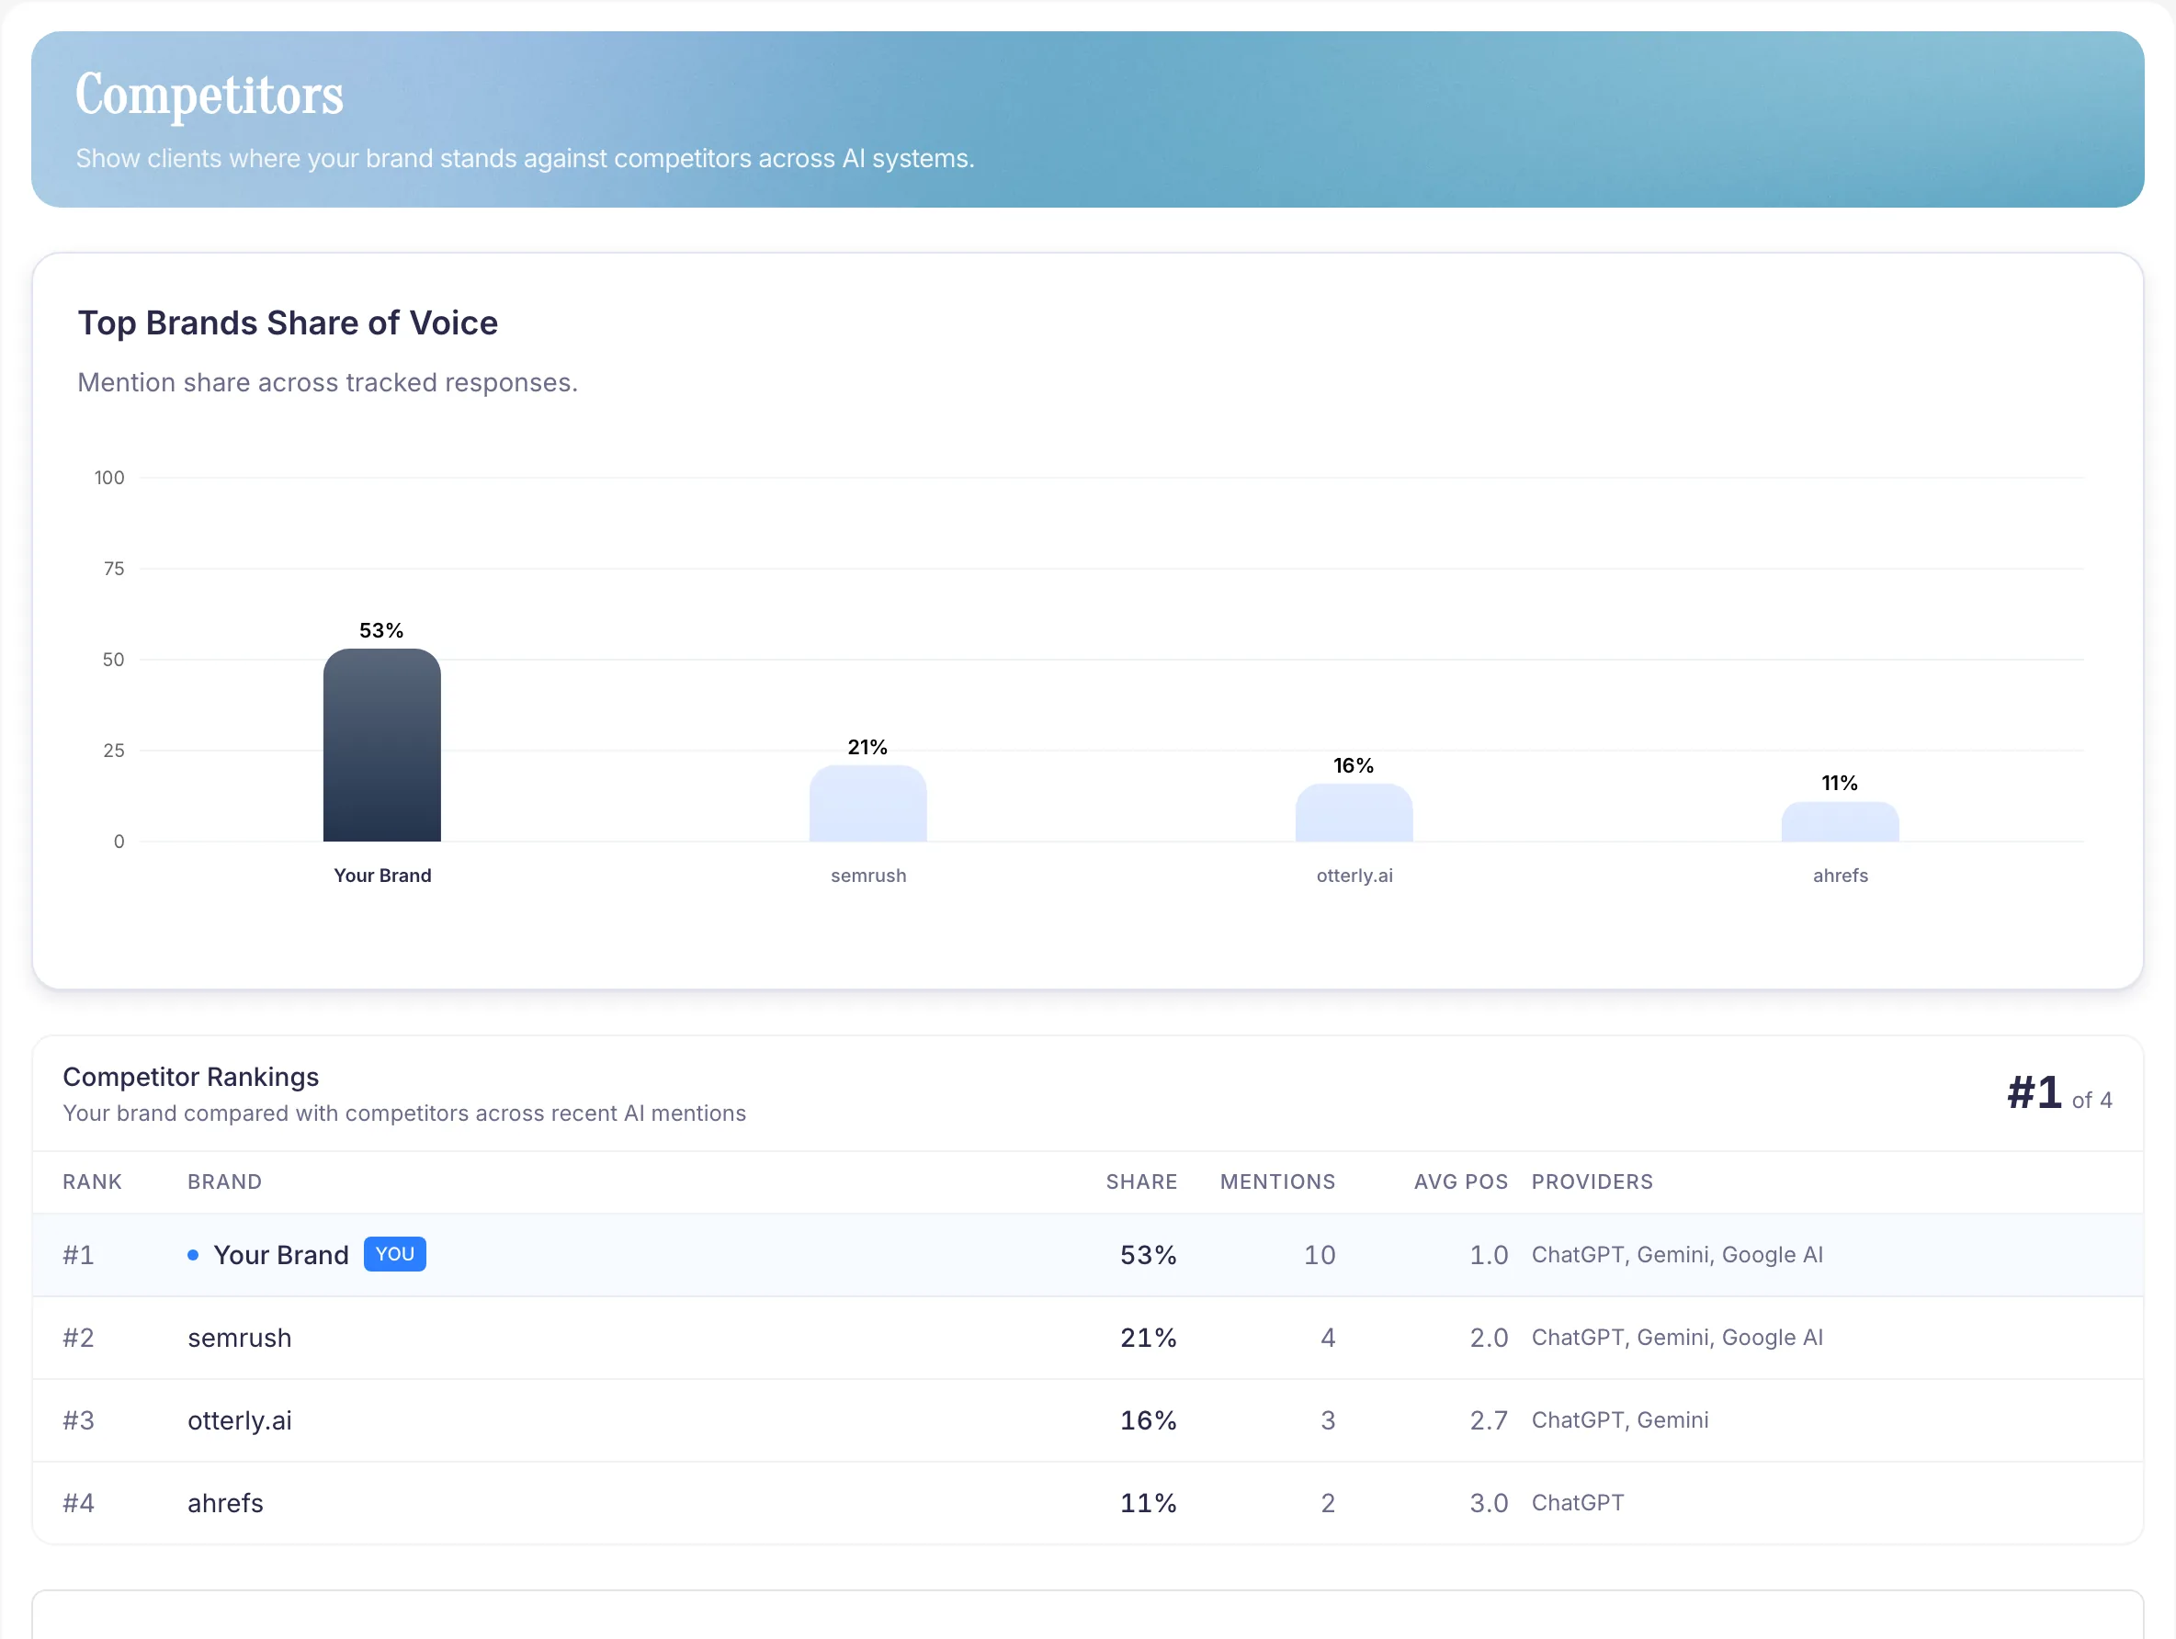2176x1639 pixels.
Task: Click the otterly.ai bar in the chart
Action: (1354, 811)
